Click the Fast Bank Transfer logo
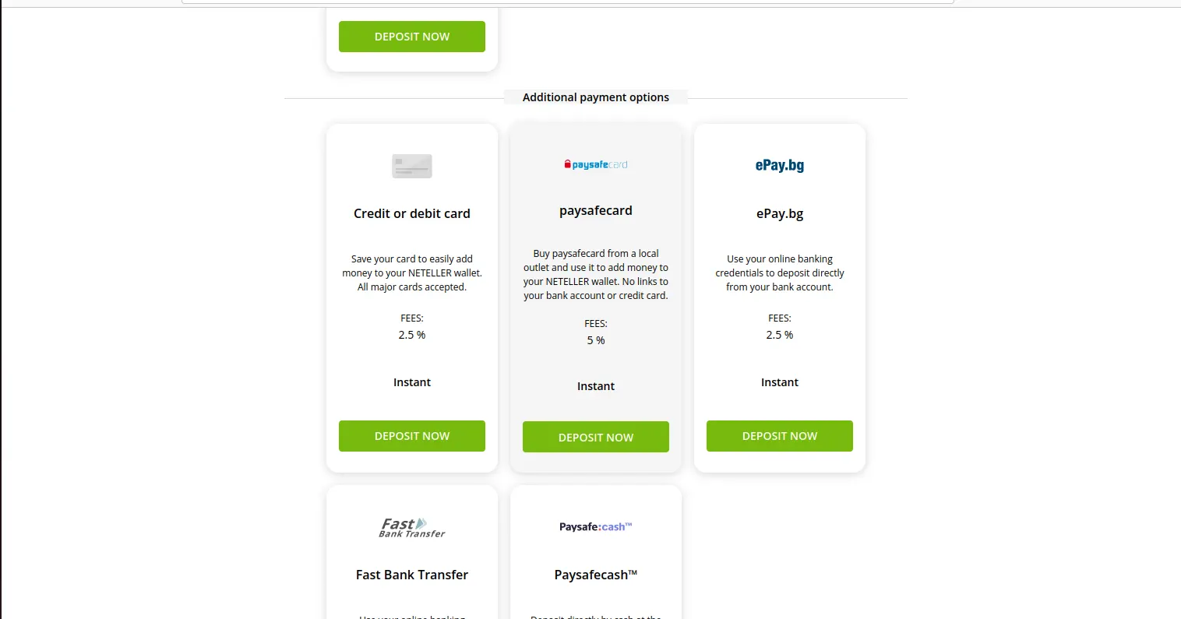 [412, 528]
